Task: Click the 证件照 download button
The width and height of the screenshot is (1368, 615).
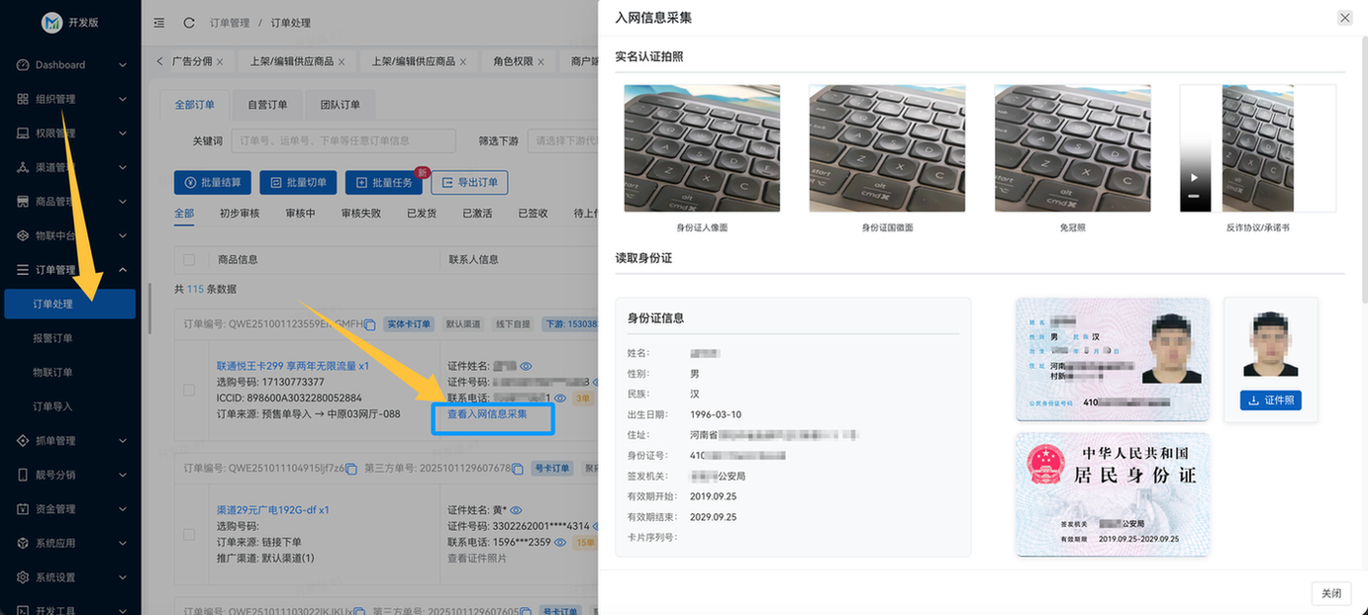Action: tap(1270, 400)
